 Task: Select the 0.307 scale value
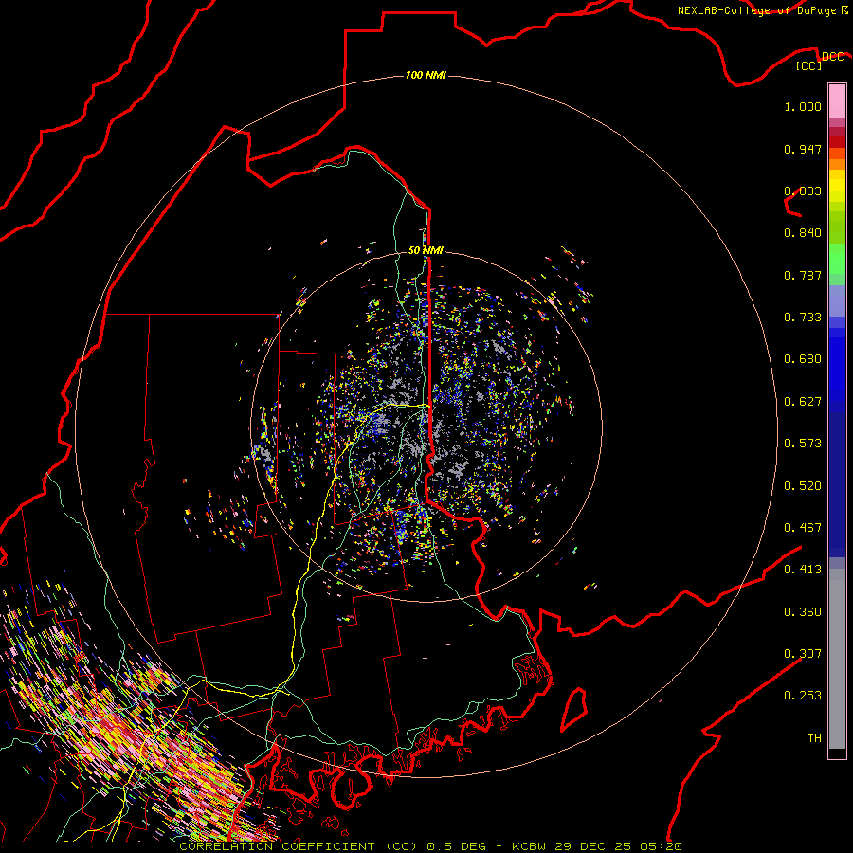(x=803, y=654)
